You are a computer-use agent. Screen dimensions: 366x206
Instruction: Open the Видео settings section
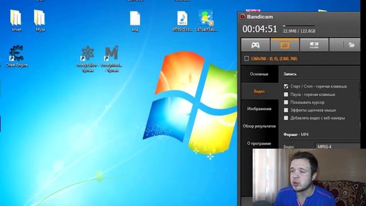259,92
